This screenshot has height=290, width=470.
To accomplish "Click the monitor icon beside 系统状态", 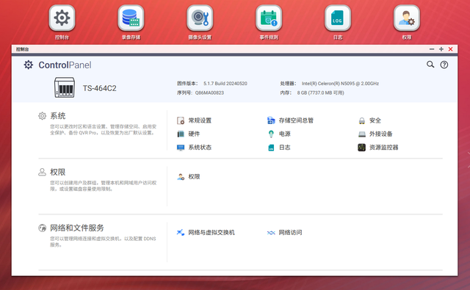I will [x=181, y=148].
